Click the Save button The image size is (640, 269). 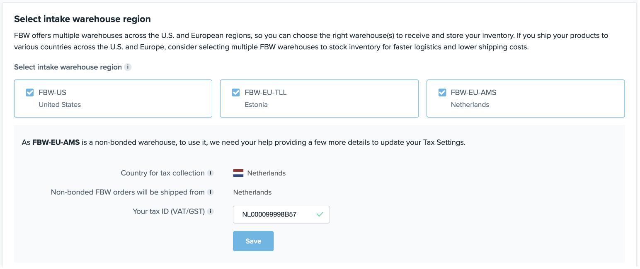coord(253,241)
